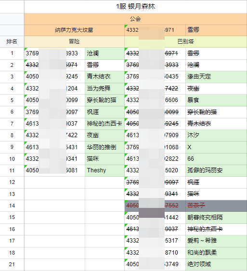Select the 华丽的推倒 cell
This screenshot has width=247, height=271.
click(104, 147)
